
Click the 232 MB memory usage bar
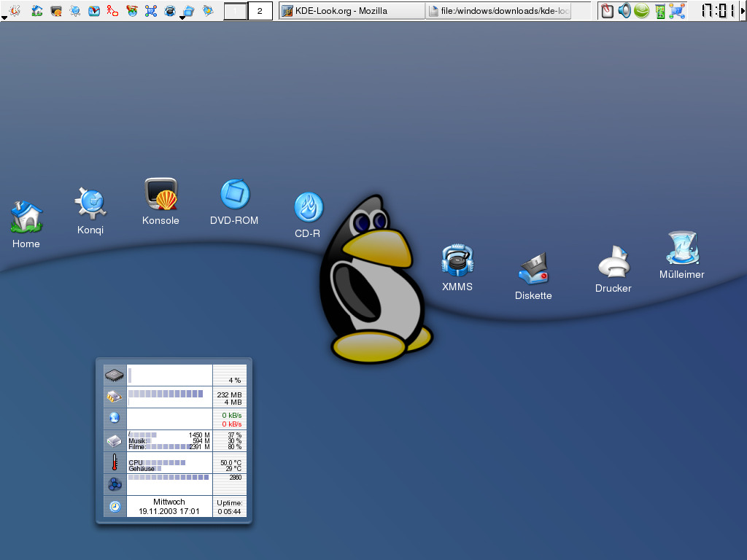166,394
